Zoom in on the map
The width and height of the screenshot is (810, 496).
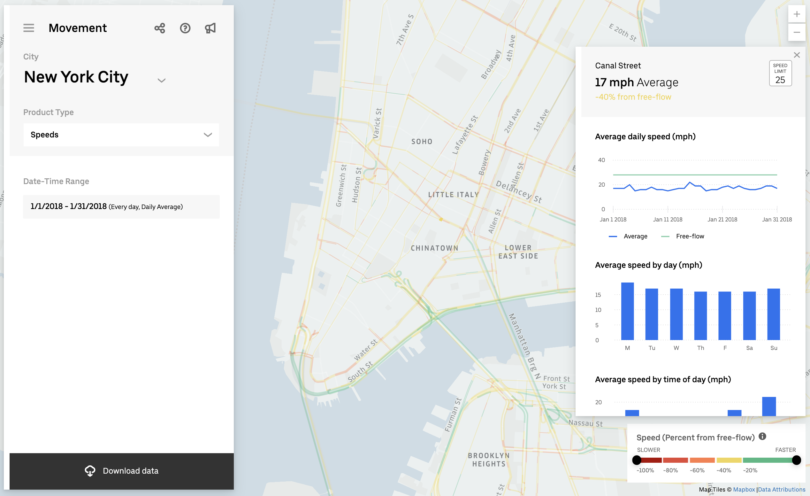coord(797,14)
